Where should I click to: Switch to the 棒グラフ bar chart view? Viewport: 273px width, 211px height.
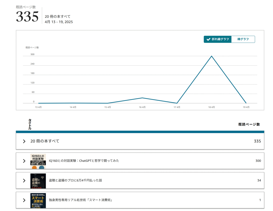coord(243,39)
